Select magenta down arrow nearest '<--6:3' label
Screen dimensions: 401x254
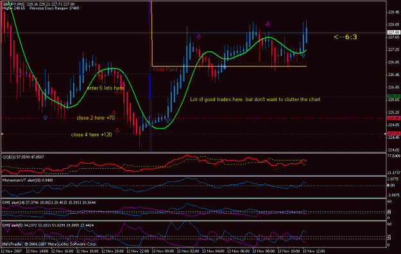pos(268,24)
